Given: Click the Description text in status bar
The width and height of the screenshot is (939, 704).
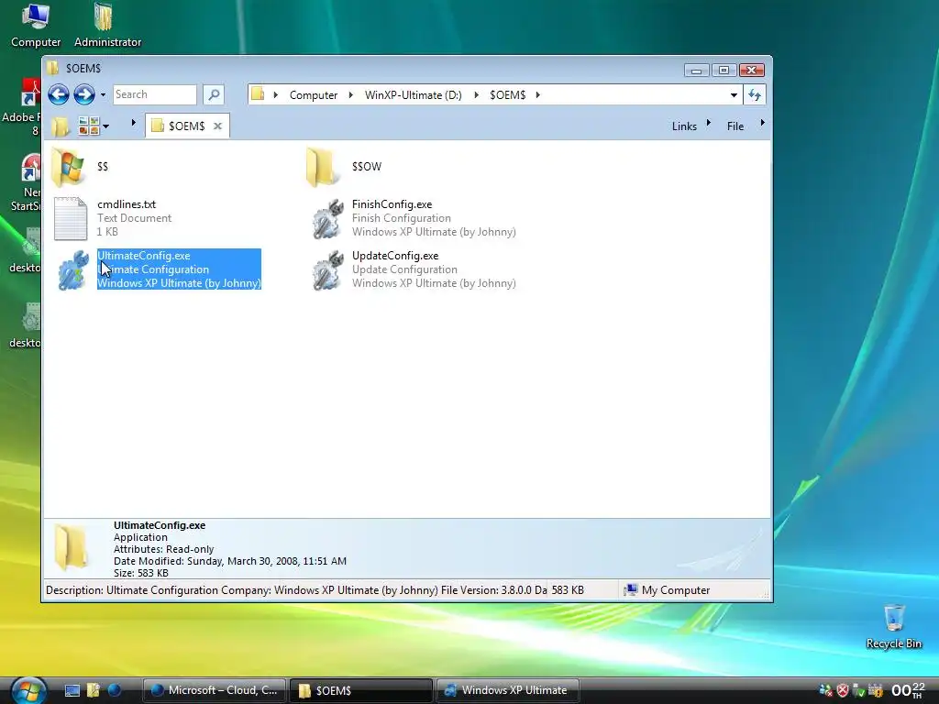Looking at the screenshot, I should (296, 590).
